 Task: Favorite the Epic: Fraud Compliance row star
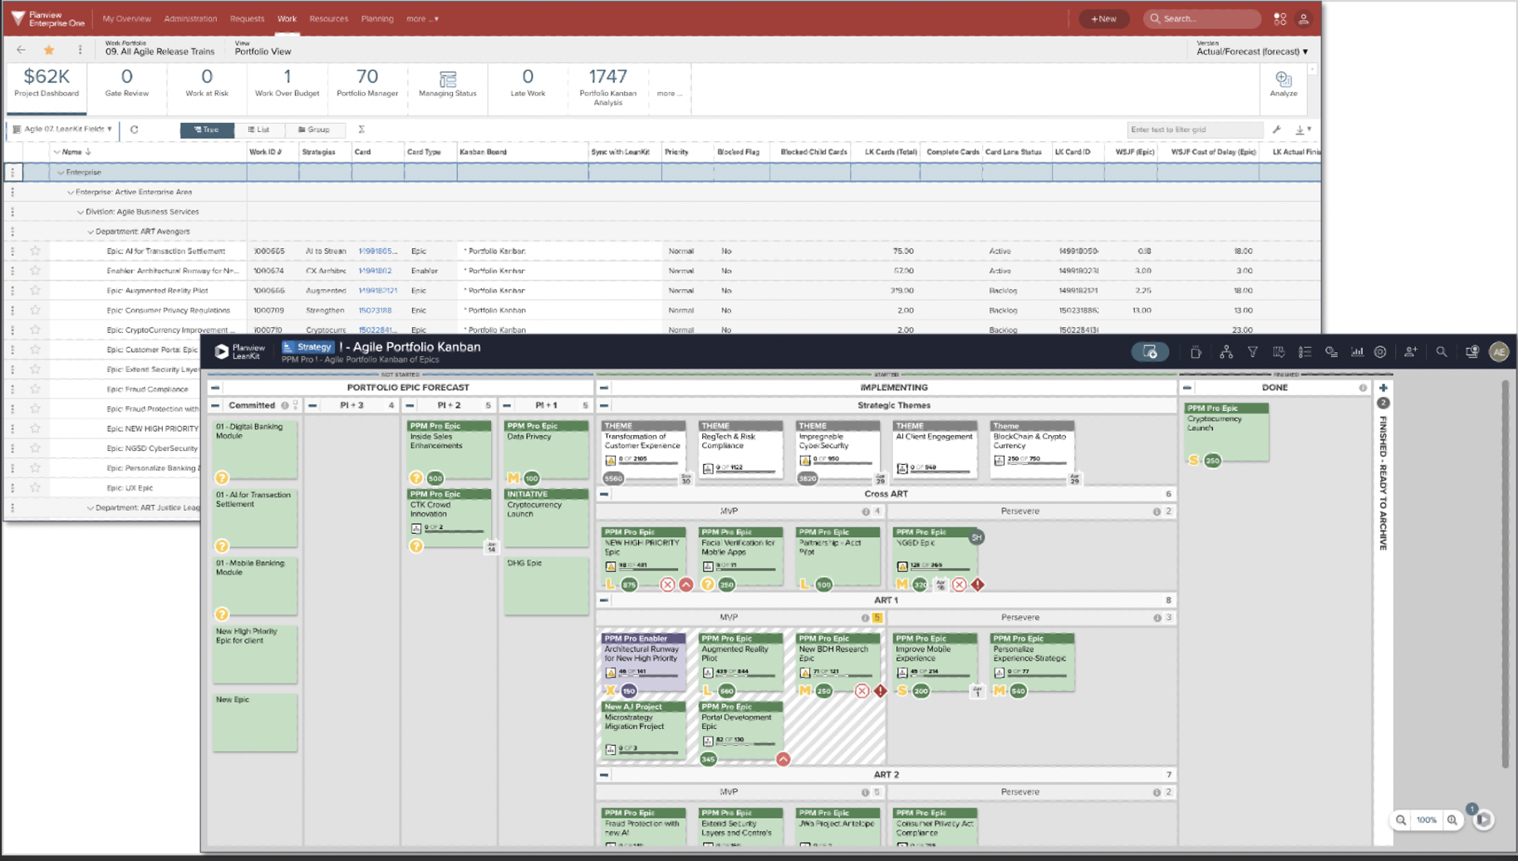pos(35,389)
